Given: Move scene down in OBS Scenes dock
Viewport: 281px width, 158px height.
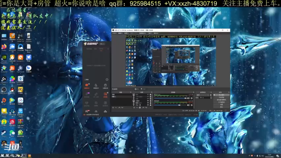Looking at the screenshot, I should [122, 107].
